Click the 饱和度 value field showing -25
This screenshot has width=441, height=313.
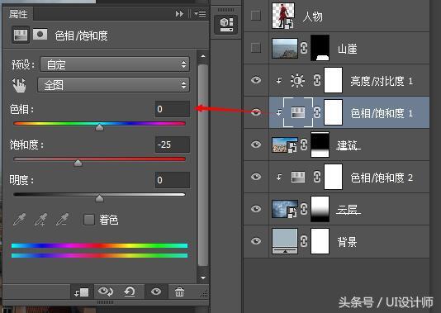[x=173, y=145]
